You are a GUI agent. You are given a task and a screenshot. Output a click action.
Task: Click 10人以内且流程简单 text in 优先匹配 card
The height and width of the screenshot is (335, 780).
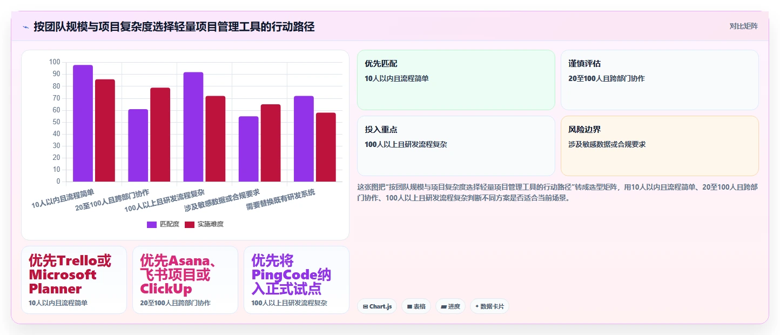point(396,78)
